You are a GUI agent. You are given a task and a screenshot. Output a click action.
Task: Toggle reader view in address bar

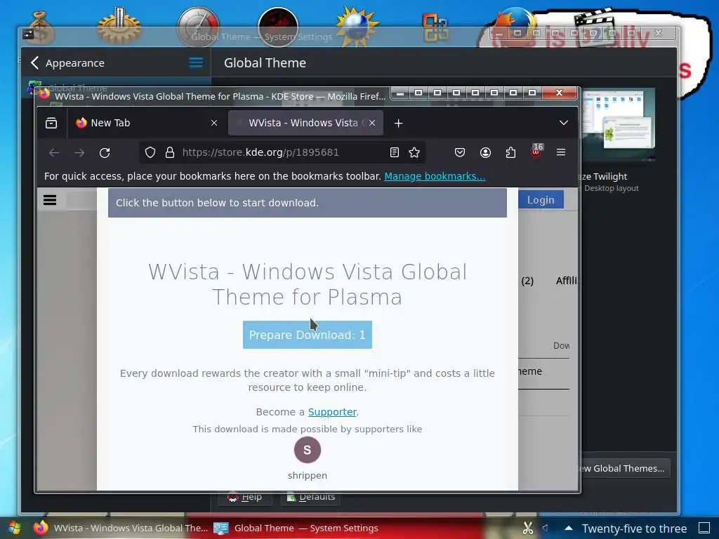[x=395, y=152]
